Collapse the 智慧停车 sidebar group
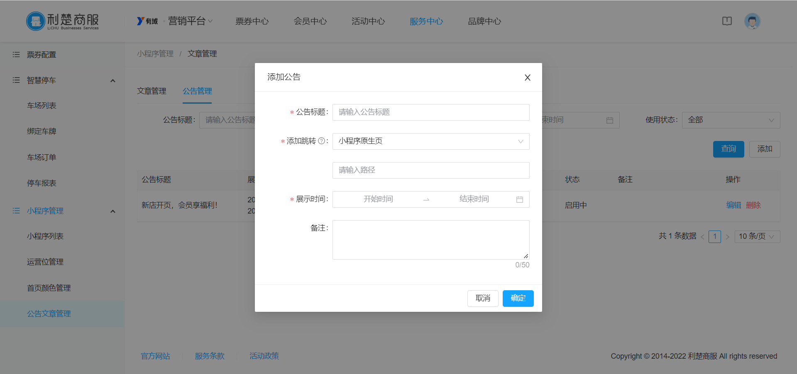 tap(112, 81)
